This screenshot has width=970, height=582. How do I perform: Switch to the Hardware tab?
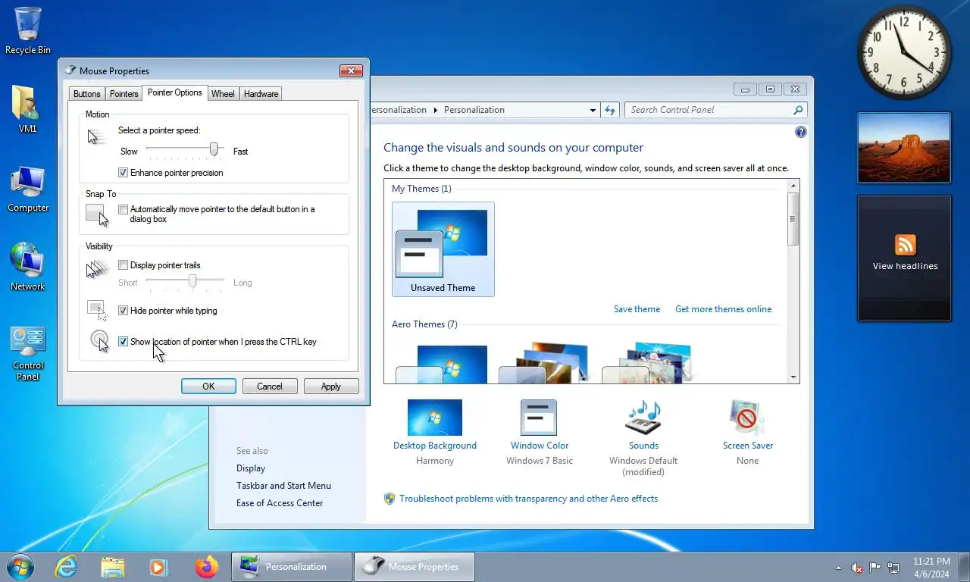[x=261, y=94]
